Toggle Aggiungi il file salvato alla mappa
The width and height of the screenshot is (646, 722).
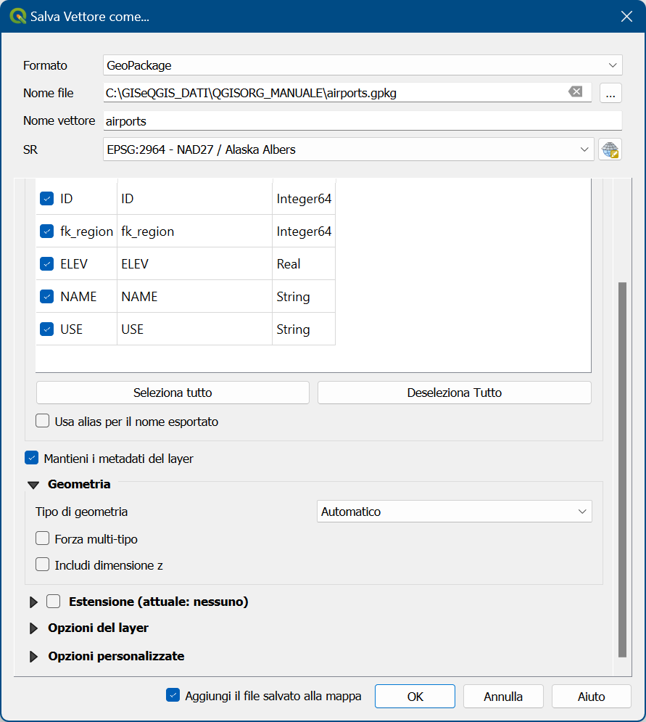(x=173, y=695)
